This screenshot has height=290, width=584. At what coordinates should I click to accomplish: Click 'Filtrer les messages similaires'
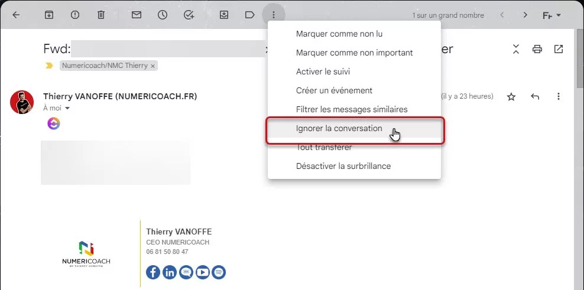[x=351, y=109]
